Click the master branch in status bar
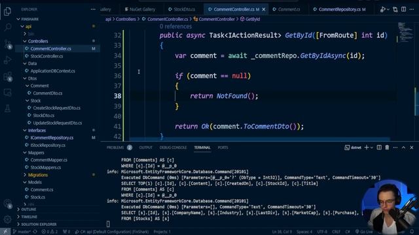 [x=22, y=232]
